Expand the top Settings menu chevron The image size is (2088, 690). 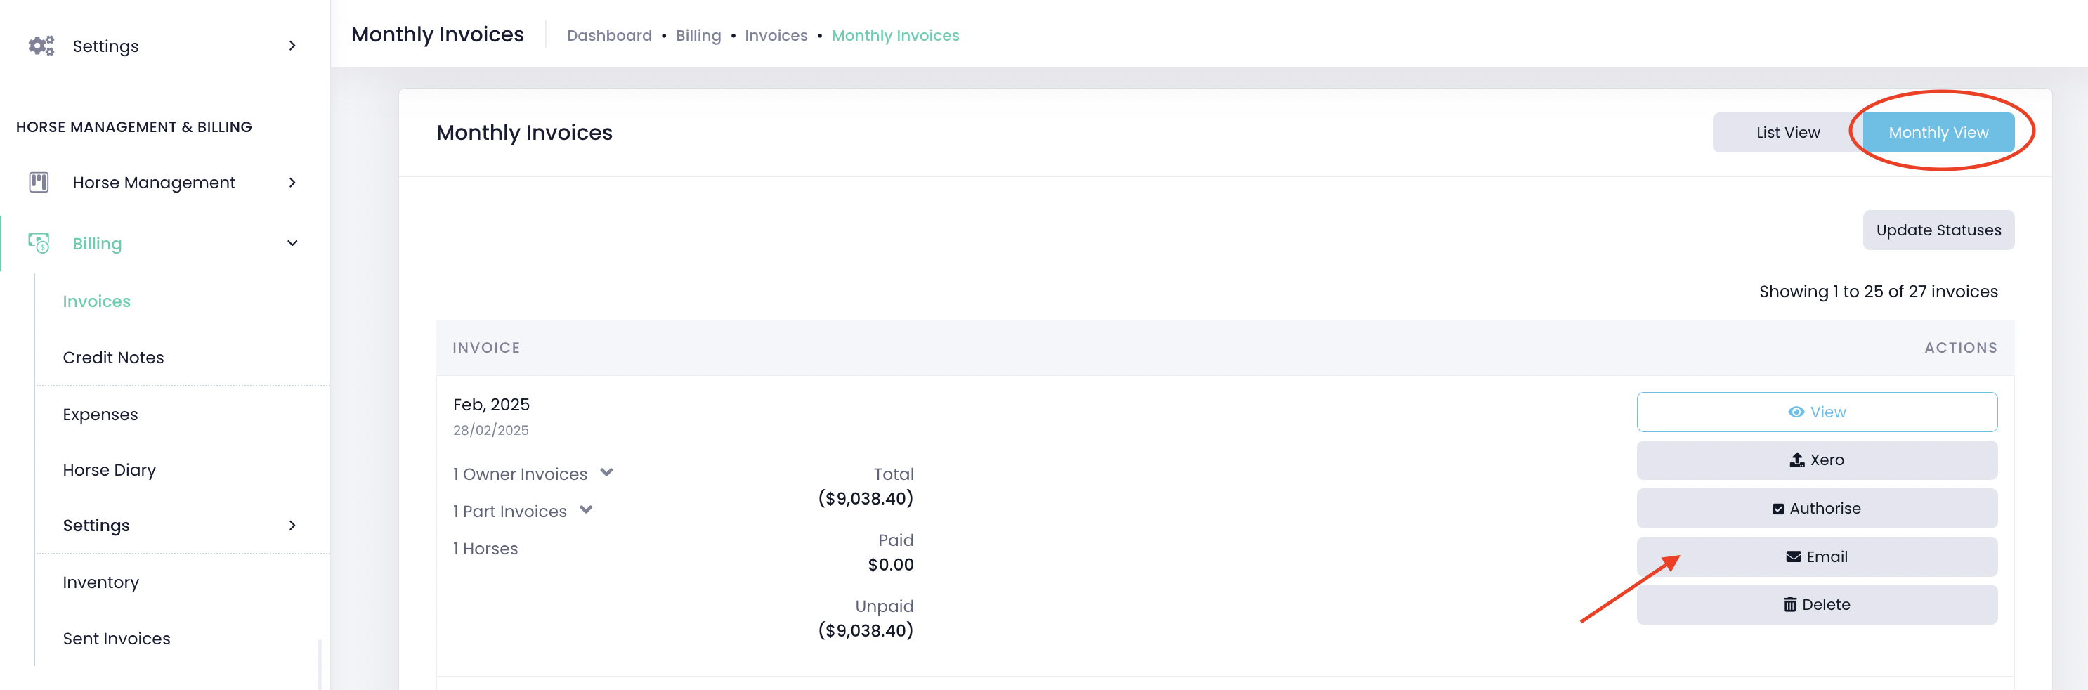coord(292,46)
